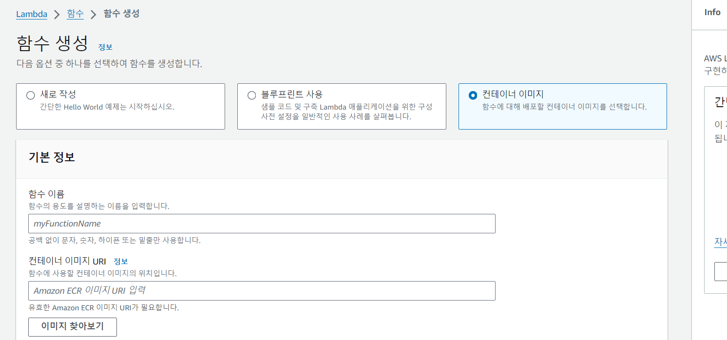Click the Amazon ECR 이미지 URI input
Screen dimensions: 727x340
click(262, 291)
